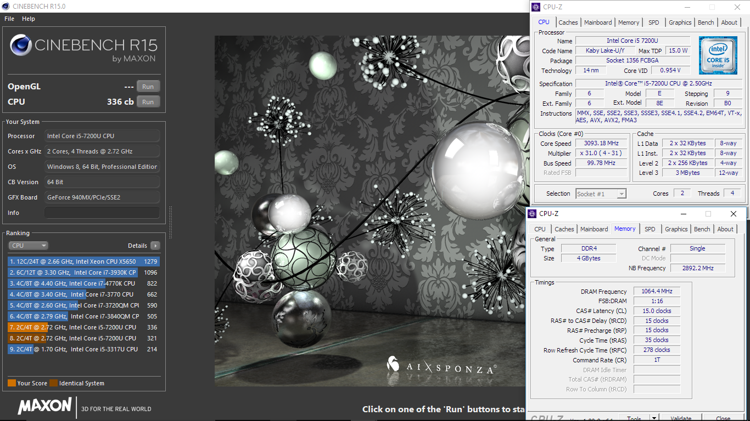Open Bench tab in lower CPU-Z window

click(x=702, y=229)
